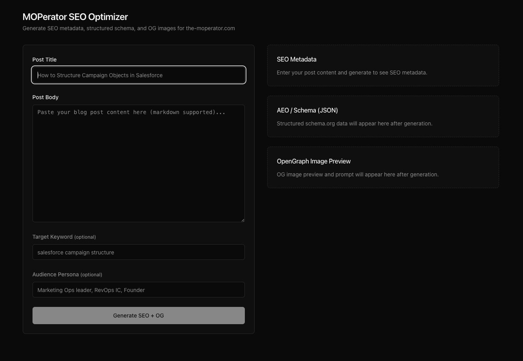The image size is (523, 361).
Task: Click the OpenGraph Image Preview panel
Action: coord(313,161)
